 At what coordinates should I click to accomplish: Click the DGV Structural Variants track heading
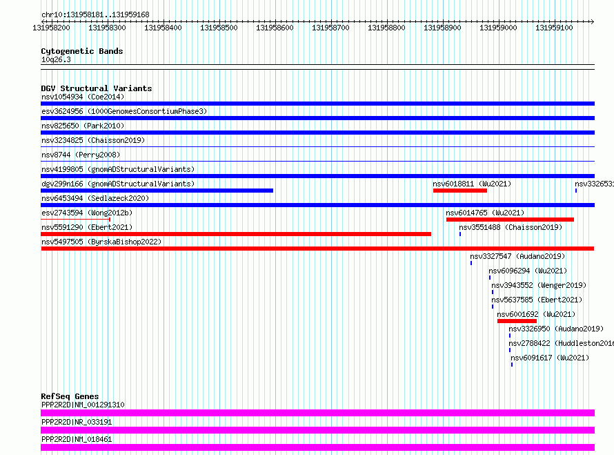[x=97, y=88]
